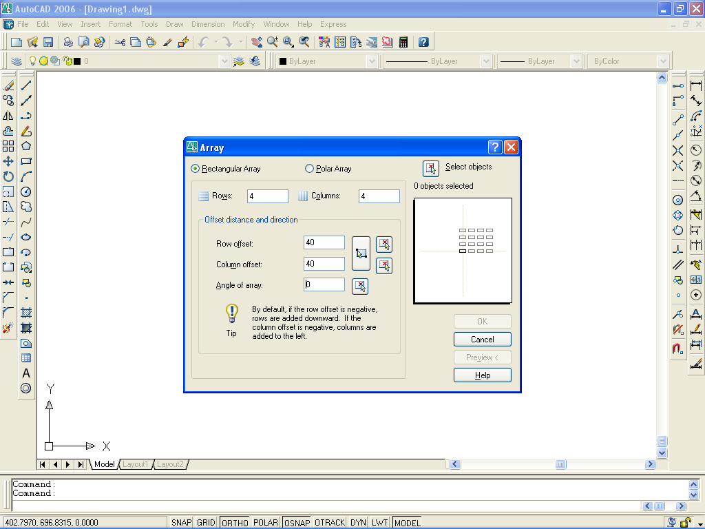Image resolution: width=705 pixels, height=529 pixels.
Task: Click in the Column offset input field
Action: [324, 264]
